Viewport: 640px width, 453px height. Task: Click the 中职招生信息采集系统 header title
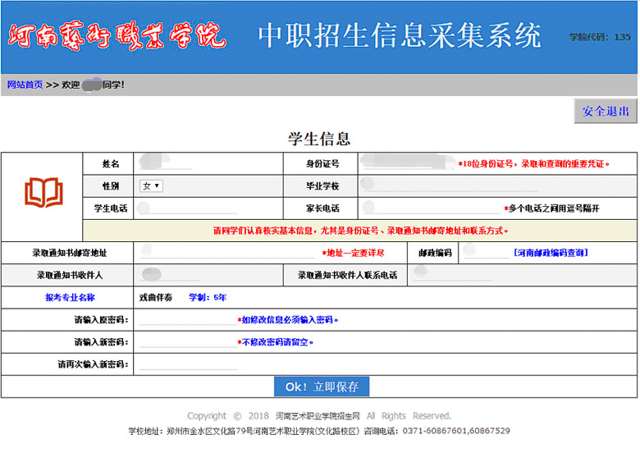point(400,36)
